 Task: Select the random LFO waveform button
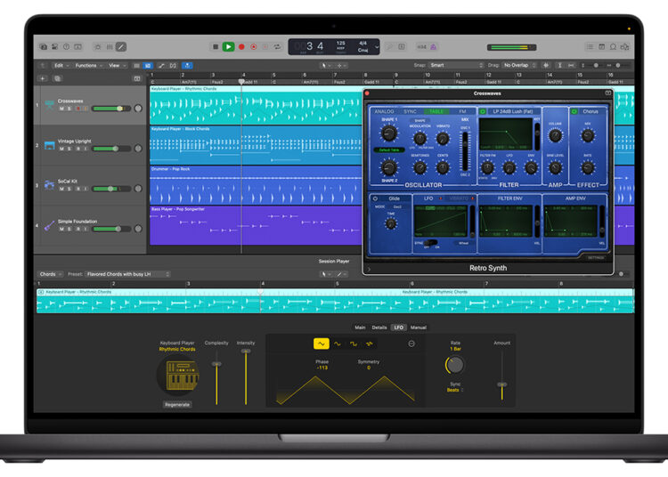click(370, 344)
